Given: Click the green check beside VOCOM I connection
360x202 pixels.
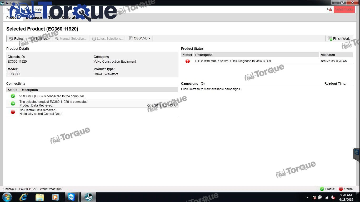Looking at the screenshot, I should pyautogui.click(x=13, y=96).
